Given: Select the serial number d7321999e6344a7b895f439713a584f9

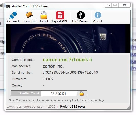Looking at the screenshot, I should point(70,72).
